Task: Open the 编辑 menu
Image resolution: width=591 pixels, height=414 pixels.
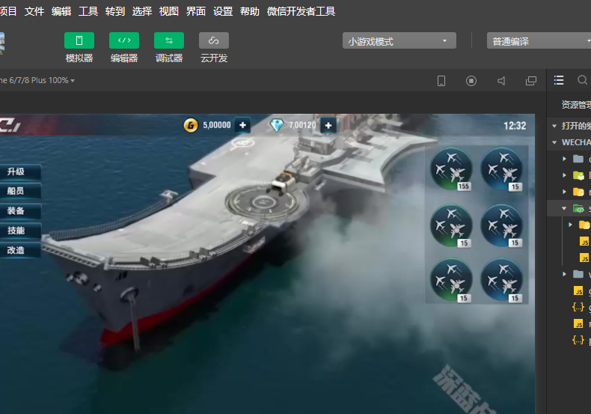Action: click(x=61, y=11)
